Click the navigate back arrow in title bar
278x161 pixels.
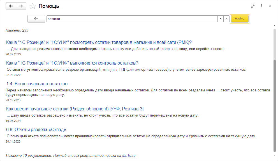[11, 6]
